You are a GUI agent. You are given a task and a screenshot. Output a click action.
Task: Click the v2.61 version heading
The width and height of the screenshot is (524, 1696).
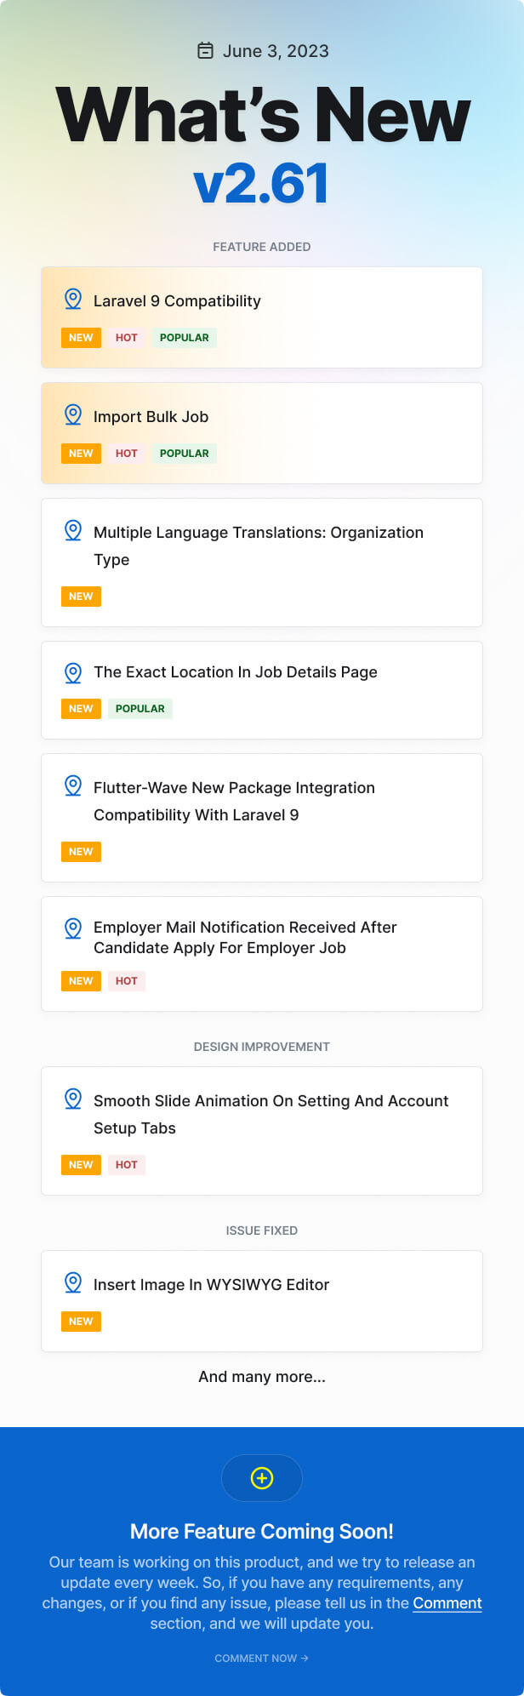(262, 184)
